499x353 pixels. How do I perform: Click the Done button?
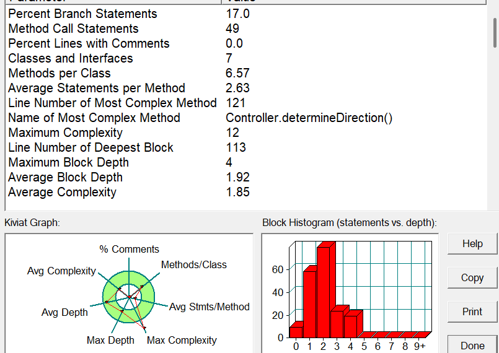(x=472, y=346)
